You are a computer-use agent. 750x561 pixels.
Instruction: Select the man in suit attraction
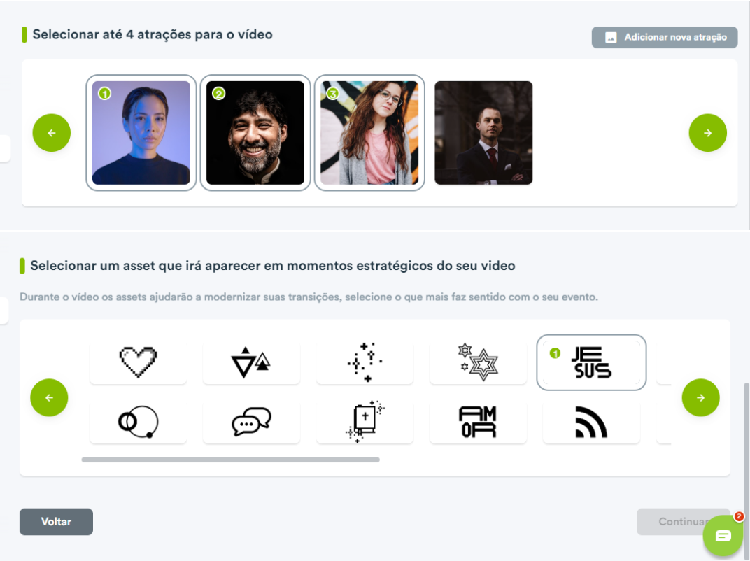coord(483,132)
